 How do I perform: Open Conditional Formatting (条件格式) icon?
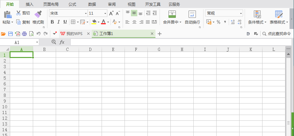click(257, 14)
